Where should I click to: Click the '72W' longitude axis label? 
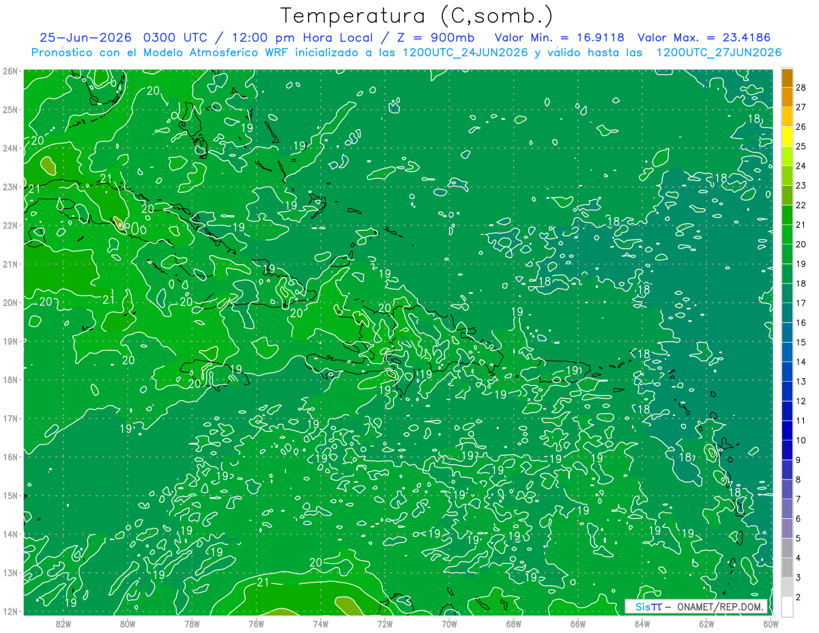385,623
